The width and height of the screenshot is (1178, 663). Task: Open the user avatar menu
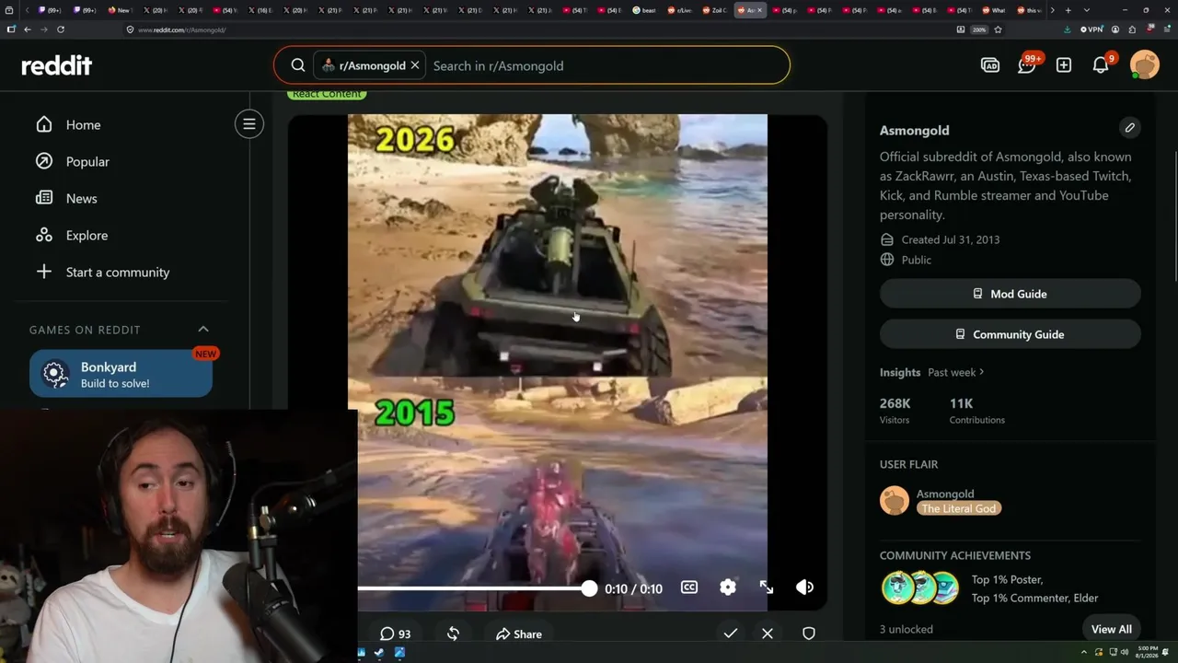point(1145,65)
